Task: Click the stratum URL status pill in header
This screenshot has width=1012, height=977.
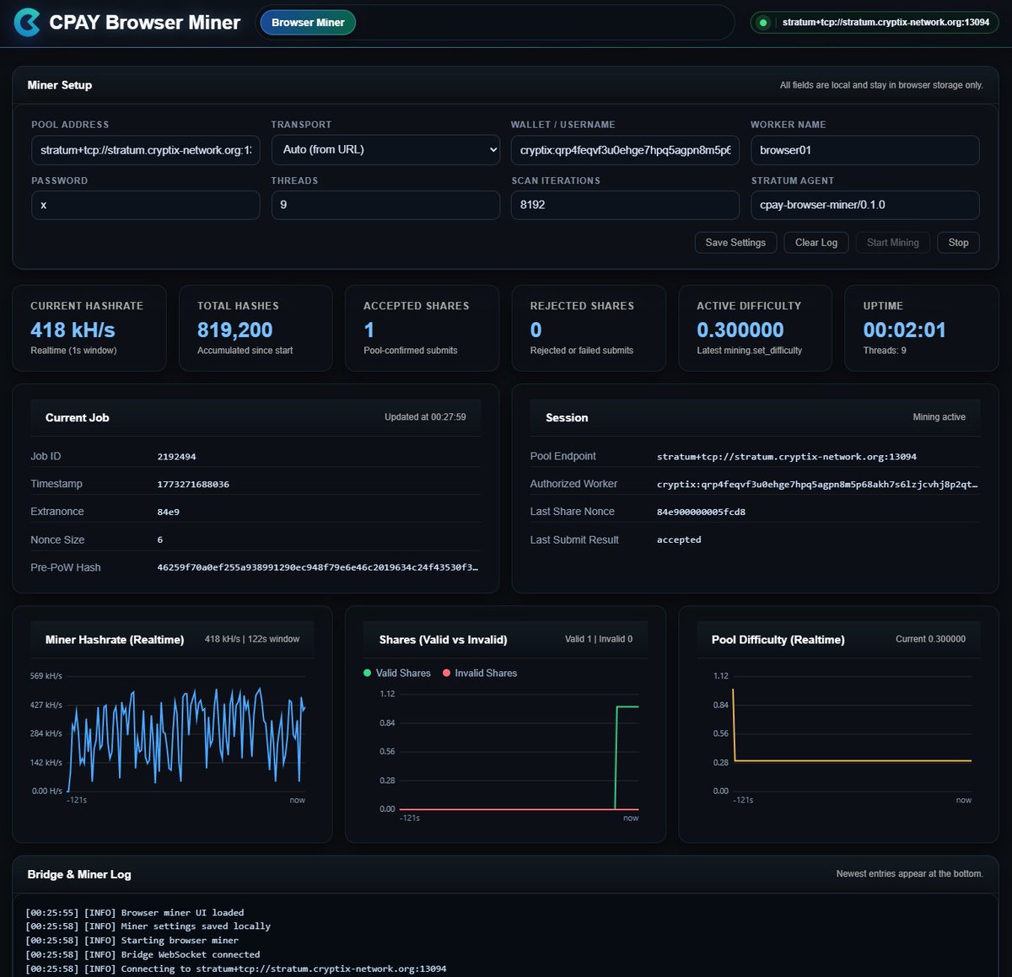Action: [875, 23]
